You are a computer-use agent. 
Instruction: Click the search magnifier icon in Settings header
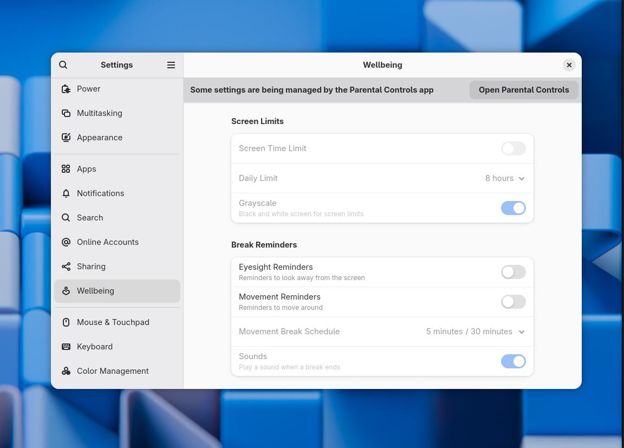pyautogui.click(x=63, y=65)
